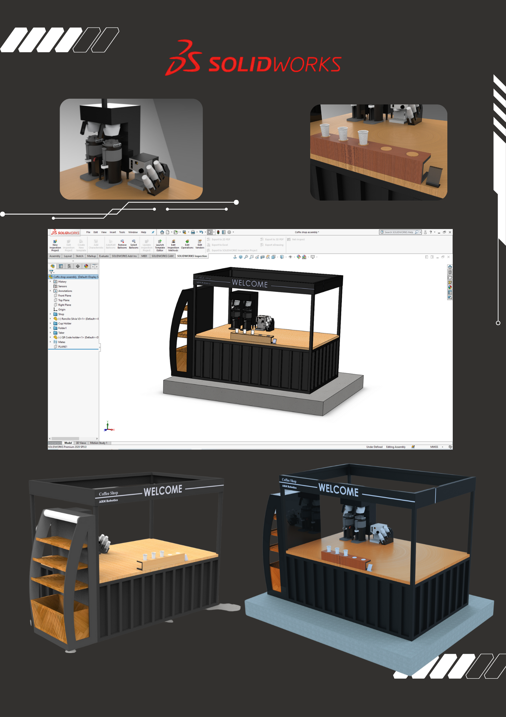Screen dimensions: 506x717
Task: Click the Appearances task pane icon
Action: click(x=450, y=287)
